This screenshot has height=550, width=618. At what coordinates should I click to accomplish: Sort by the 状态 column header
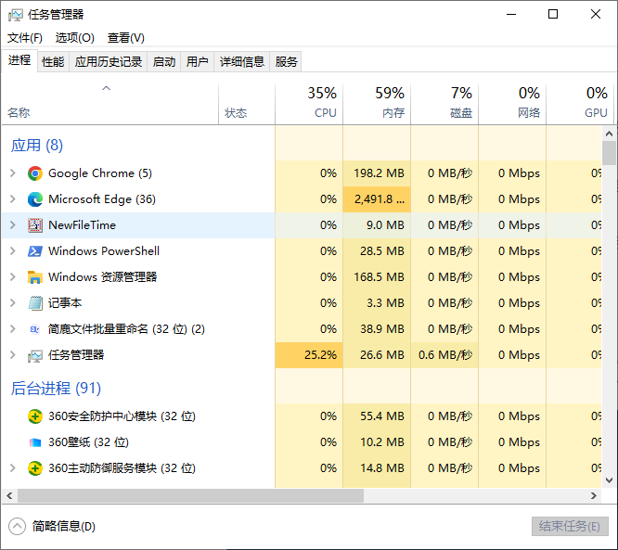tap(247, 105)
